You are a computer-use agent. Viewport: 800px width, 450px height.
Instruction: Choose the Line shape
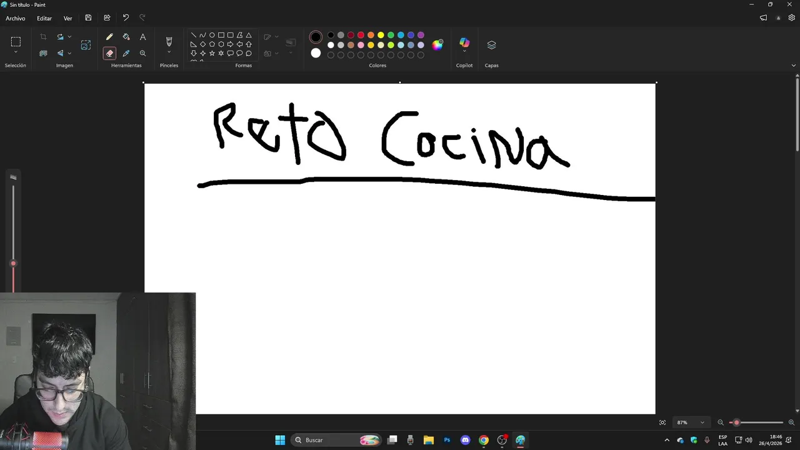(194, 35)
